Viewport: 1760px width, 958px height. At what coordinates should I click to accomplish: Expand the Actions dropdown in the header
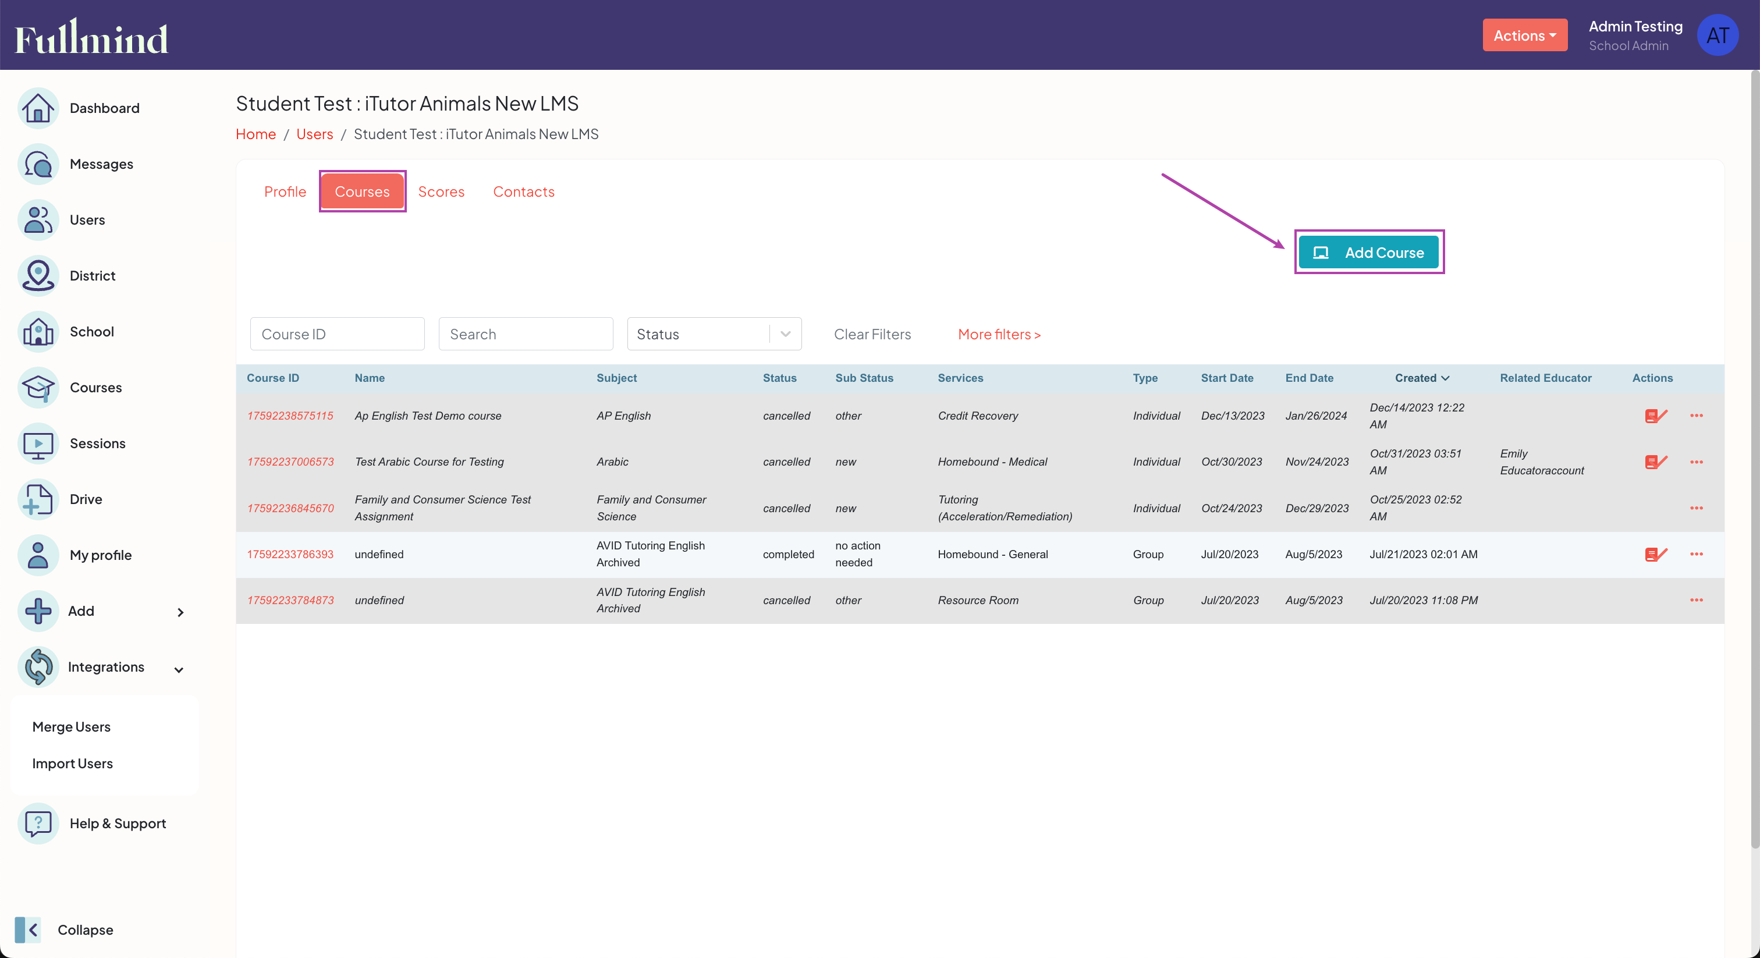1524,35
